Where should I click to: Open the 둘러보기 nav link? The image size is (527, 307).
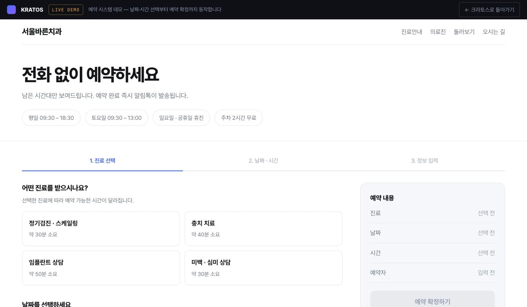click(x=464, y=32)
